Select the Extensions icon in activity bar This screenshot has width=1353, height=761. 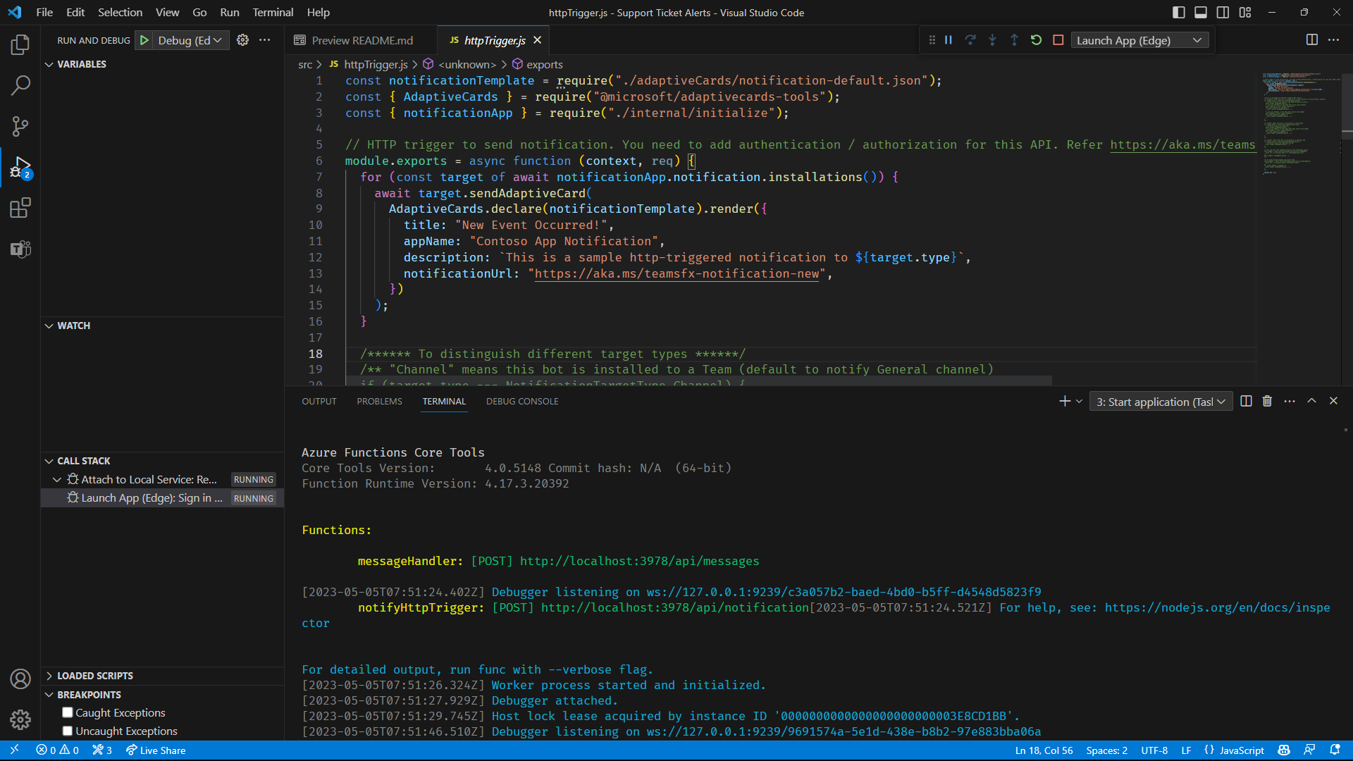(x=20, y=206)
